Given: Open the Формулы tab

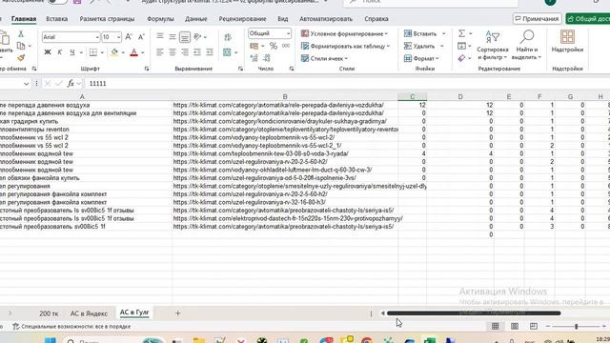Looking at the screenshot, I should click(160, 19).
